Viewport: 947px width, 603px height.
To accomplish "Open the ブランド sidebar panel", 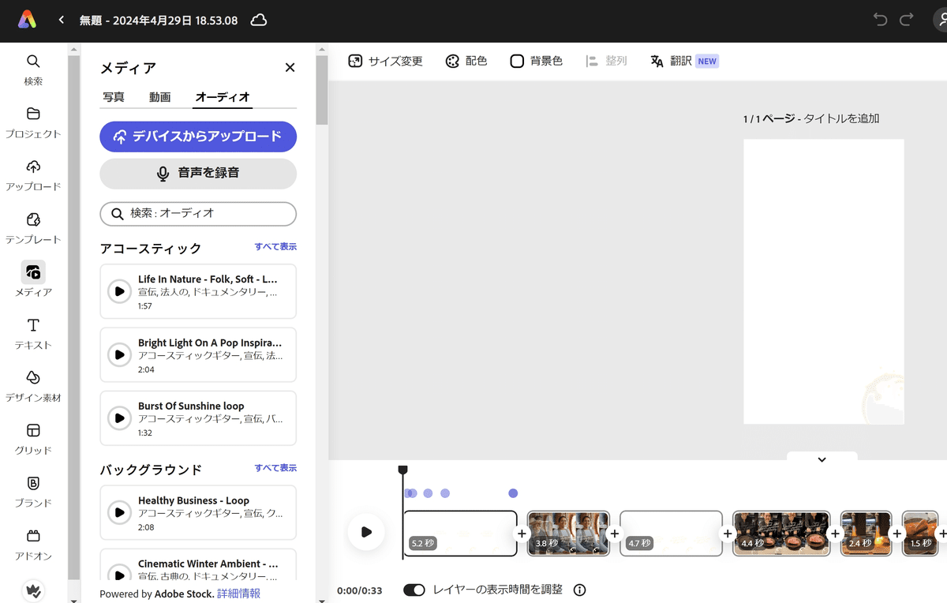I will coord(33,493).
